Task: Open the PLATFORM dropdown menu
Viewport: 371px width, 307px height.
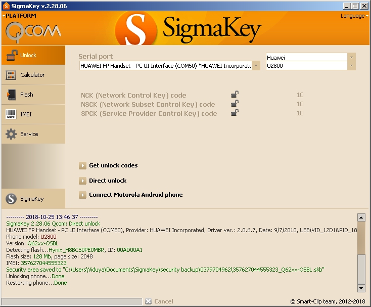Action: point(19,16)
